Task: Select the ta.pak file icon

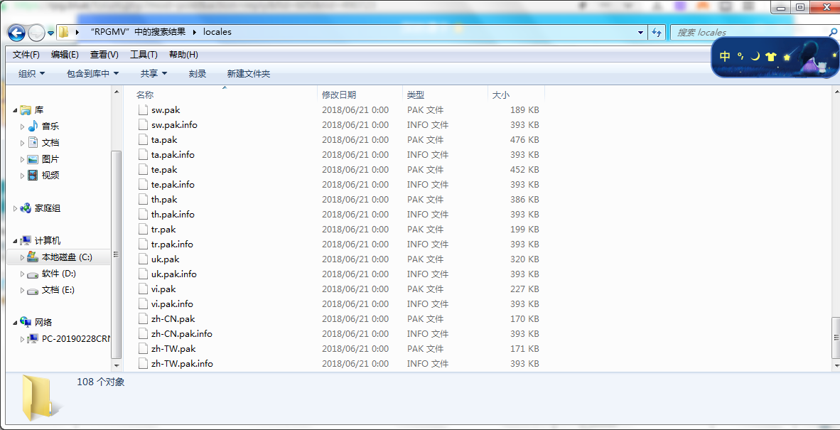Action: (143, 140)
